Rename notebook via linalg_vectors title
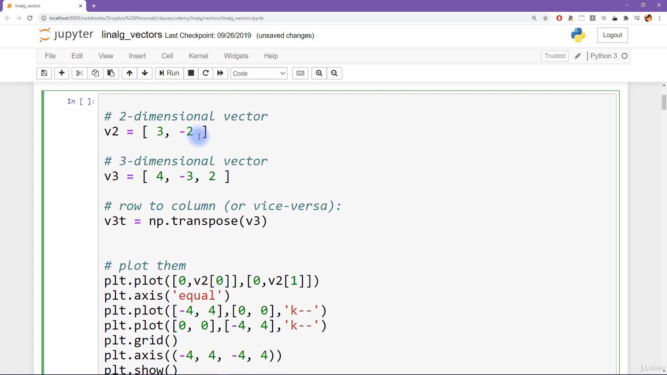 click(x=132, y=35)
